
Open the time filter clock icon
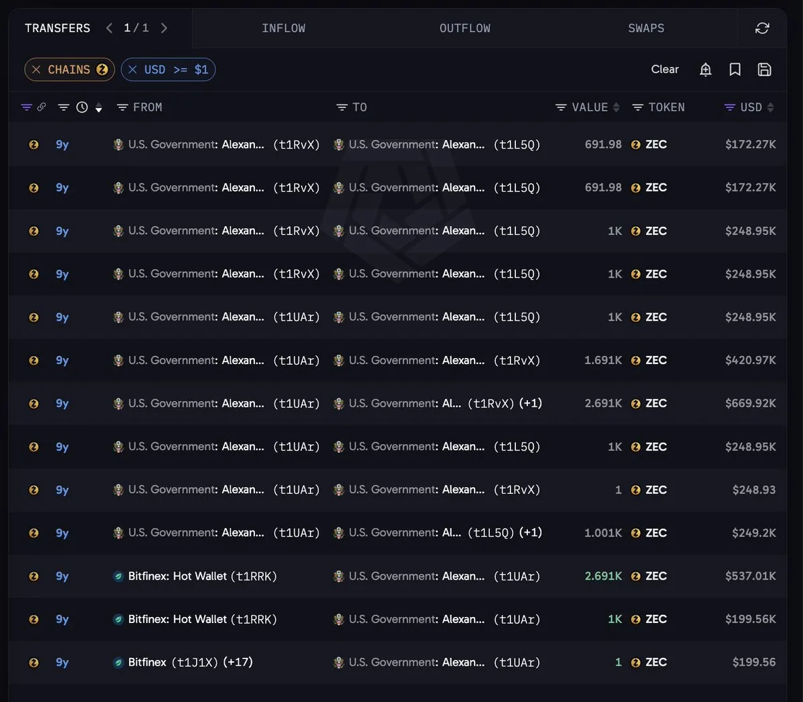[82, 107]
